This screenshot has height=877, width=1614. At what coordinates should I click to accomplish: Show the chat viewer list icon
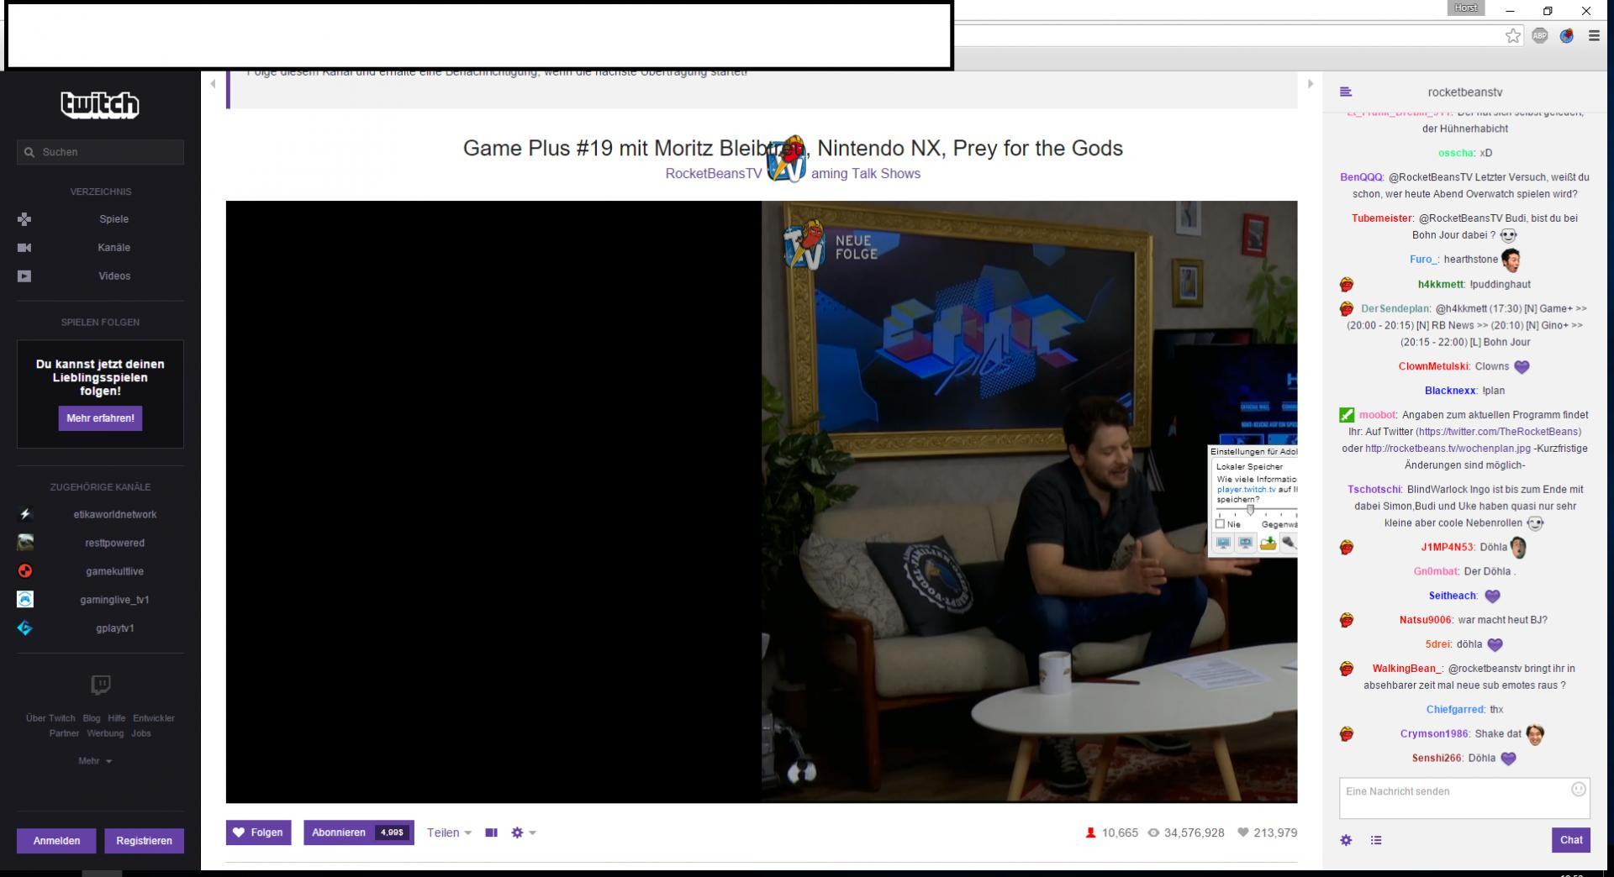(x=1376, y=840)
